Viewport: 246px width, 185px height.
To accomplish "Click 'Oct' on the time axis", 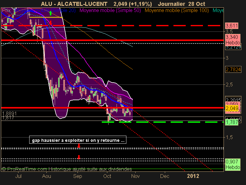I will [x=107, y=176].
